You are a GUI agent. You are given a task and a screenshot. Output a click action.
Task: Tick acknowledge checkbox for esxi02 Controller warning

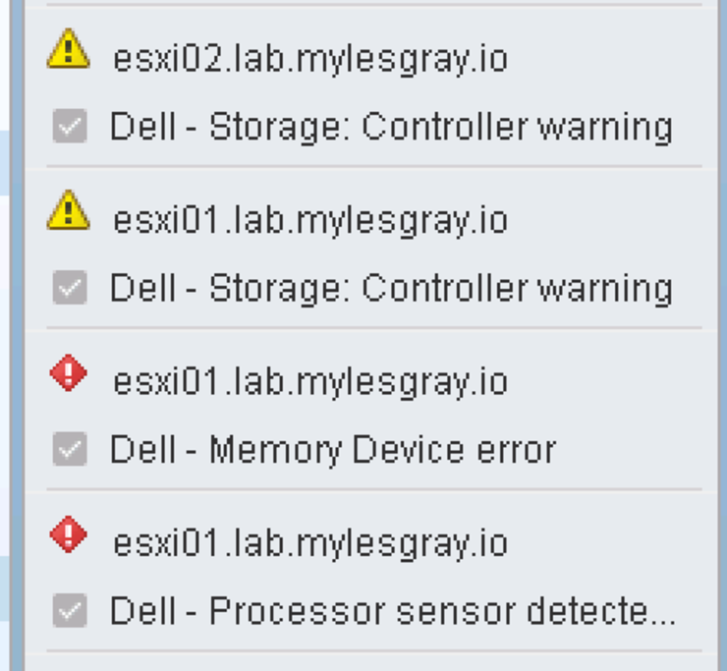tap(70, 126)
